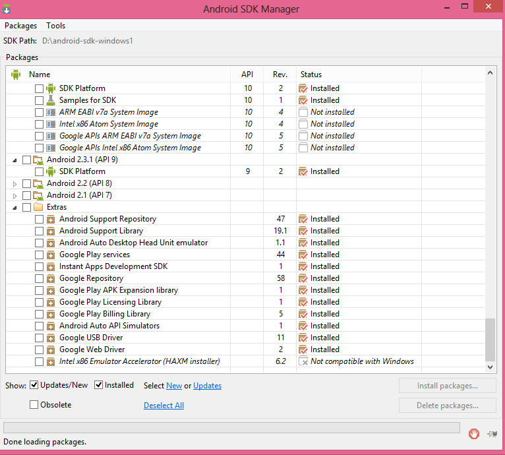505x455 pixels.
Task: Check the Google USB Driver package
Action: 39,338
